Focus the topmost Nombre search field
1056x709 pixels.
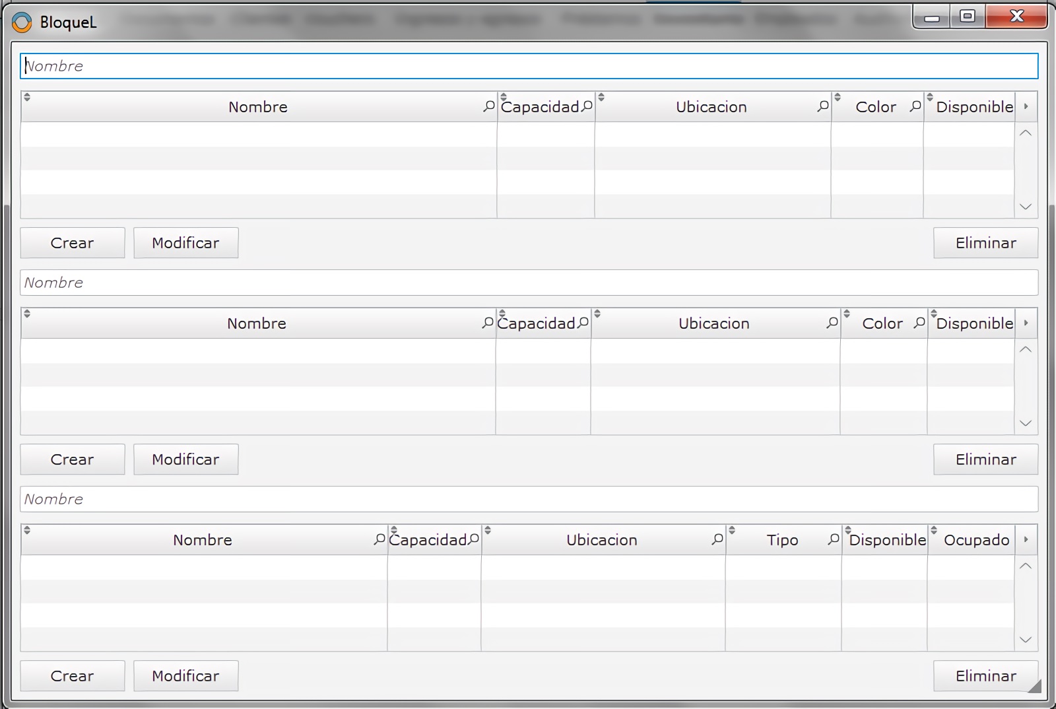(528, 66)
